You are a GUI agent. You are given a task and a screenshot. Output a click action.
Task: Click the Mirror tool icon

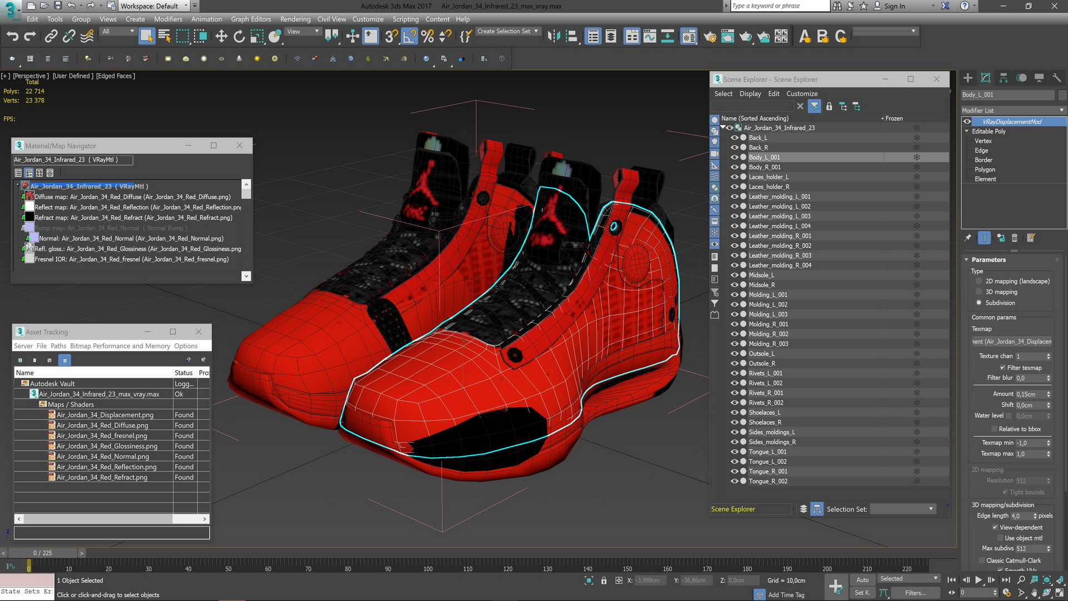coord(553,37)
